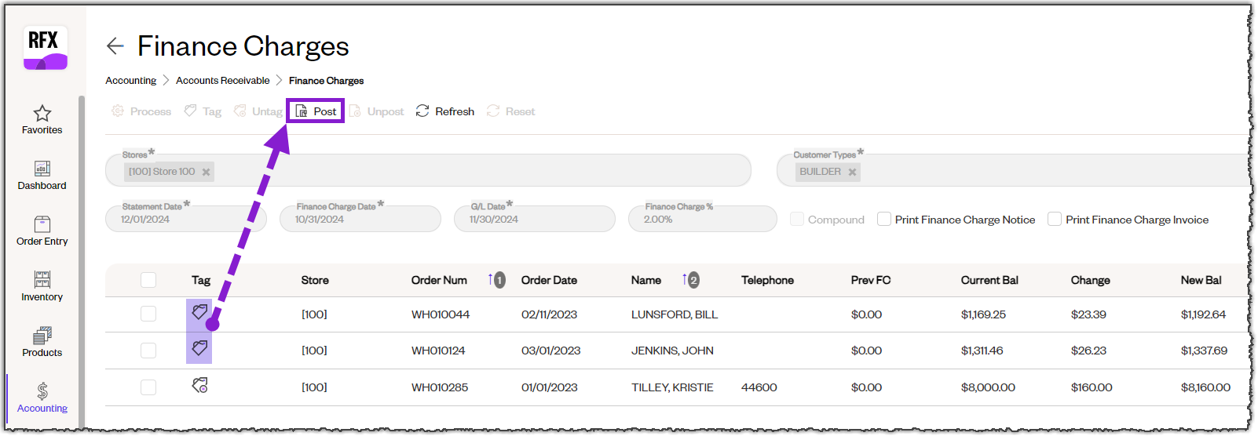Sort by the Order Num column
1258x436 pixels.
[439, 280]
